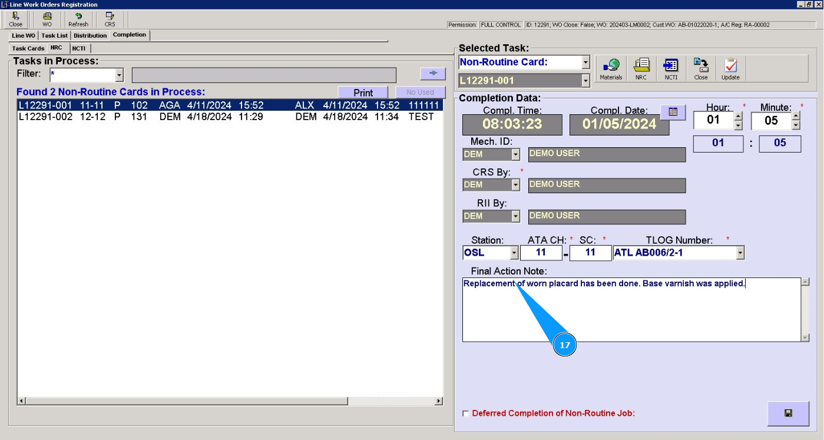Image resolution: width=824 pixels, height=440 pixels.
Task: Switch to the Task List tab
Action: (x=54, y=36)
